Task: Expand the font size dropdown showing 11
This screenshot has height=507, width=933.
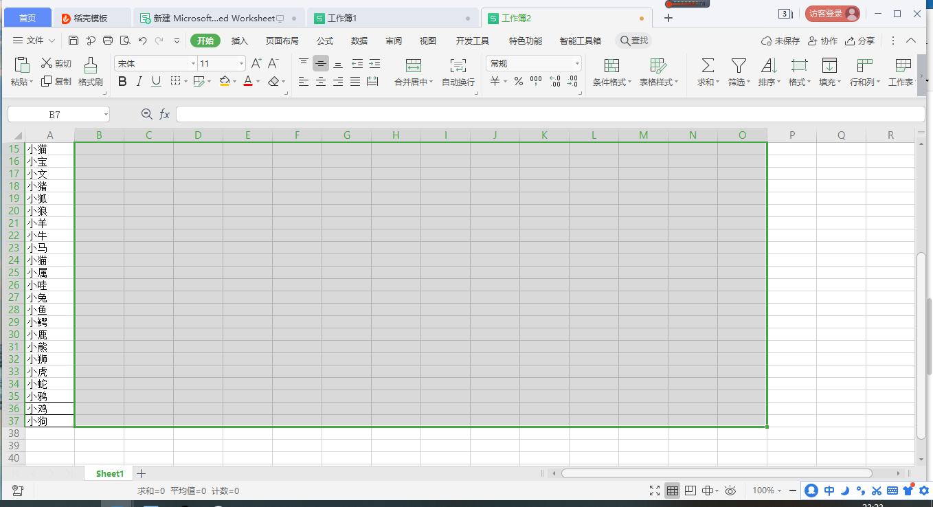Action: [x=240, y=63]
